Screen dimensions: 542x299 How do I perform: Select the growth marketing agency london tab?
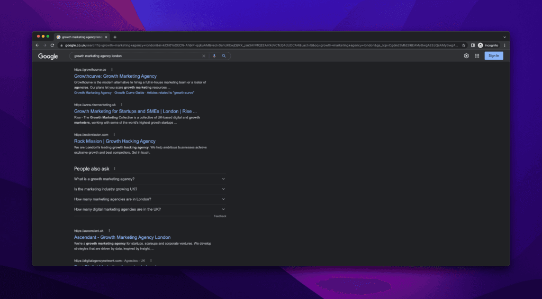click(x=82, y=37)
